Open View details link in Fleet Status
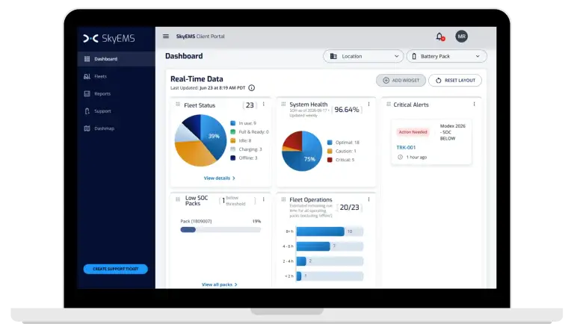 (219, 178)
